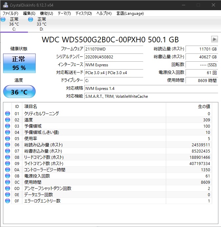Viewport: 221px width, 227px height.
Task: Select raw value 1350
Action: 206,170
